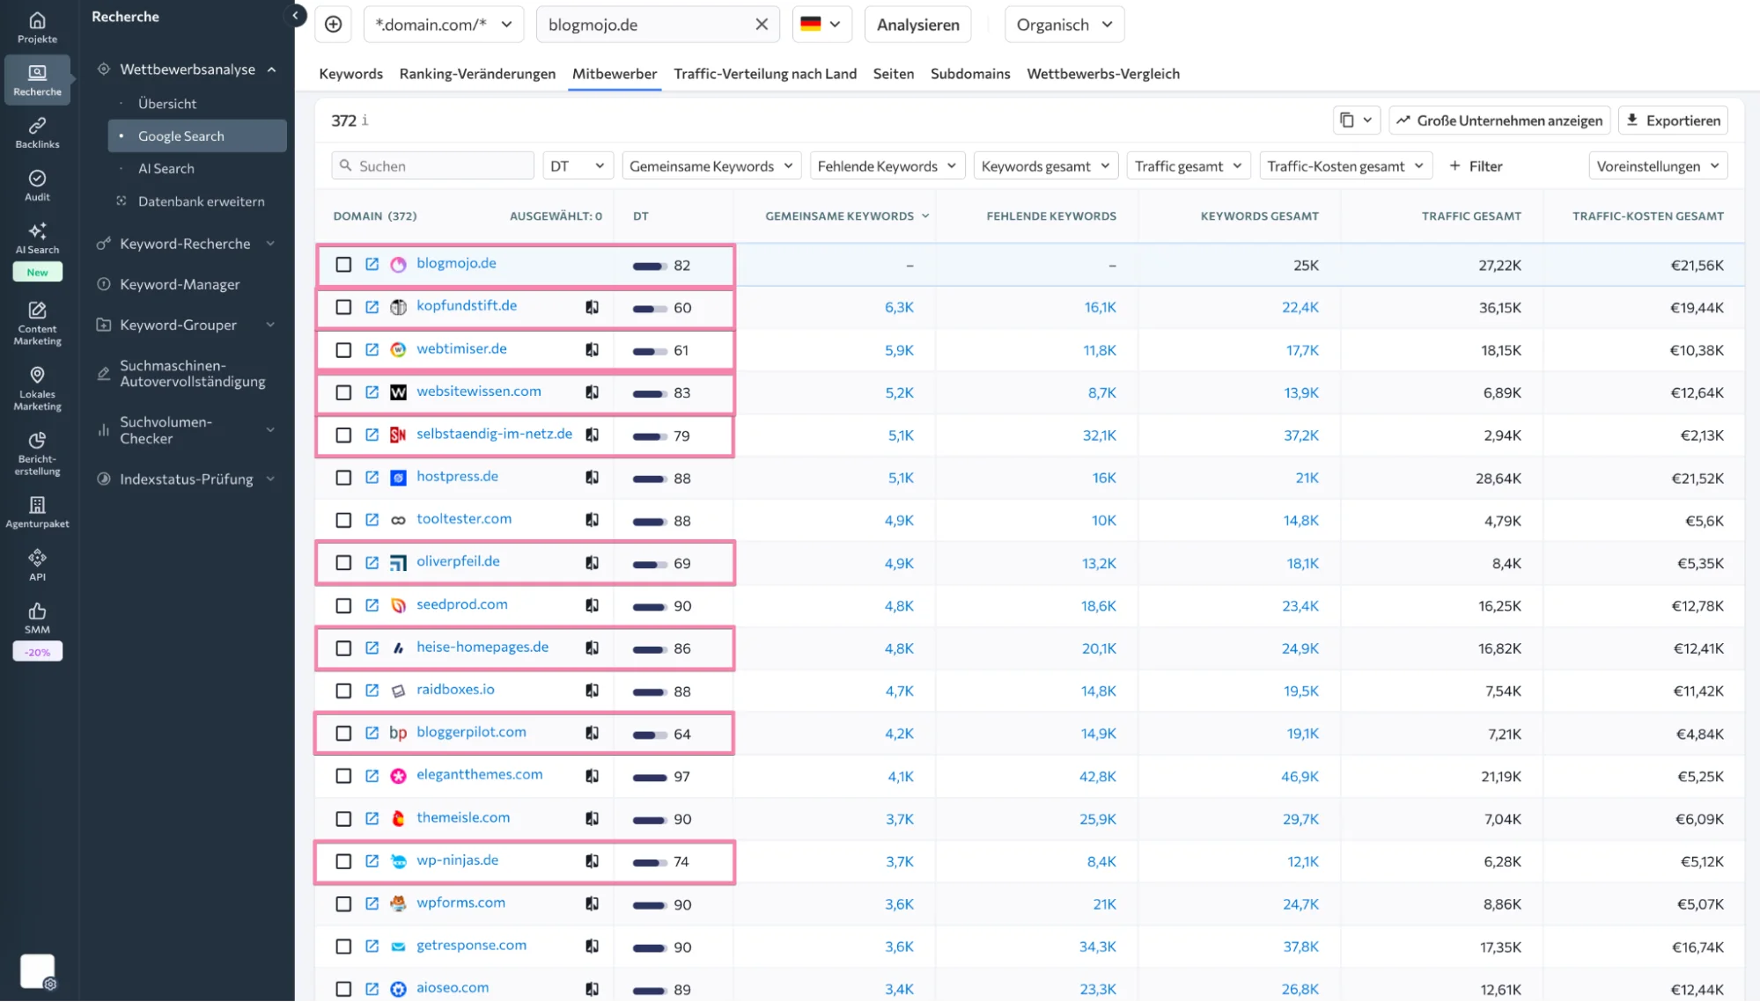Add a filter with + Filter
Image resolution: width=1760 pixels, height=1002 pixels.
1476,166
